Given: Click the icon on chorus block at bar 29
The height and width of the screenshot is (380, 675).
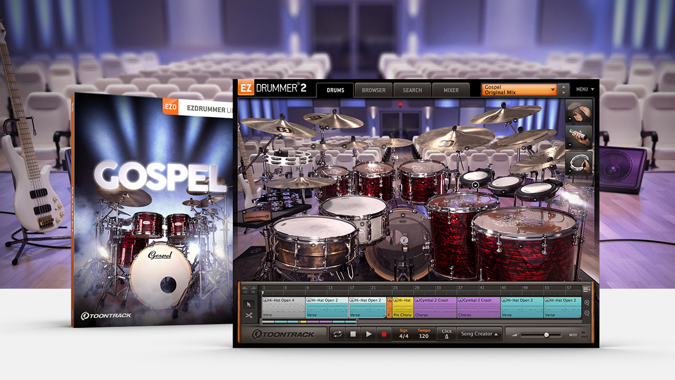Looking at the screenshot, I should click(x=417, y=300).
